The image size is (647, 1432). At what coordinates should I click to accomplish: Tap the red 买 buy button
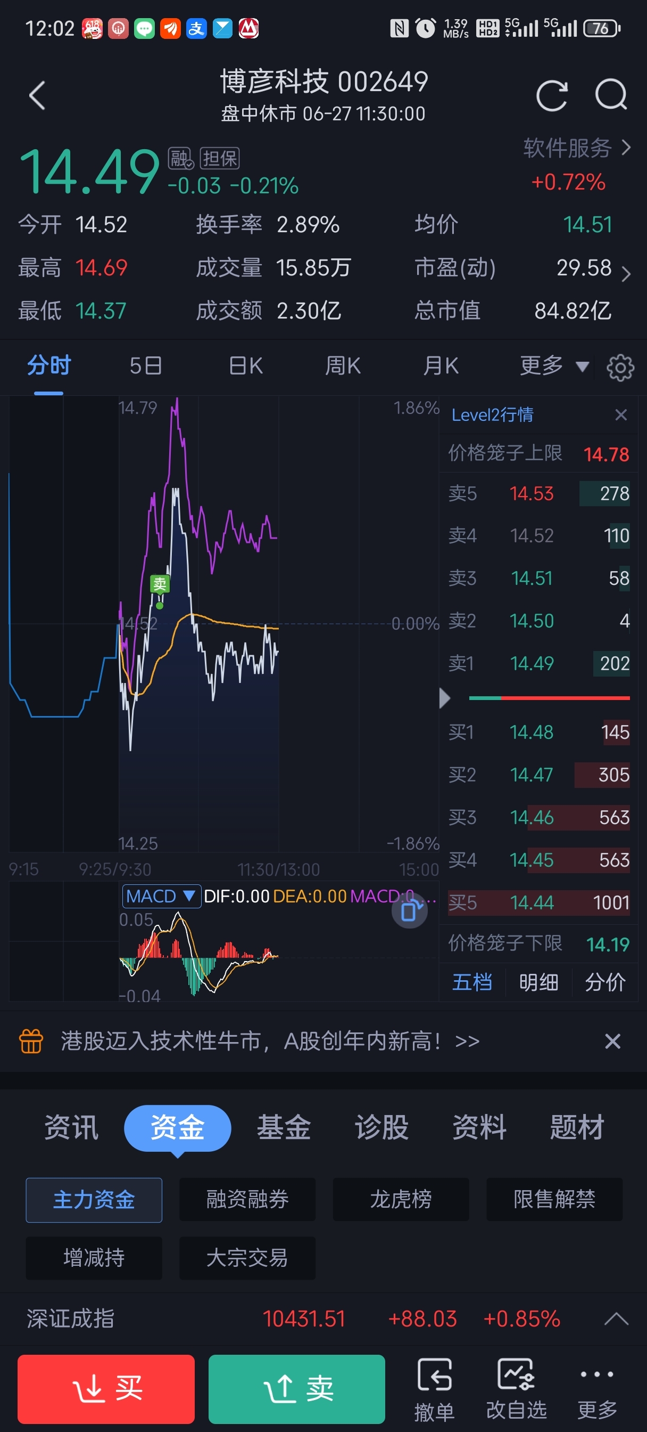click(x=106, y=1389)
